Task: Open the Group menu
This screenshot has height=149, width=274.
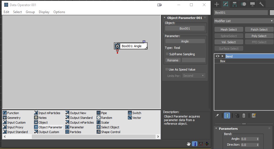Action: [30, 12]
